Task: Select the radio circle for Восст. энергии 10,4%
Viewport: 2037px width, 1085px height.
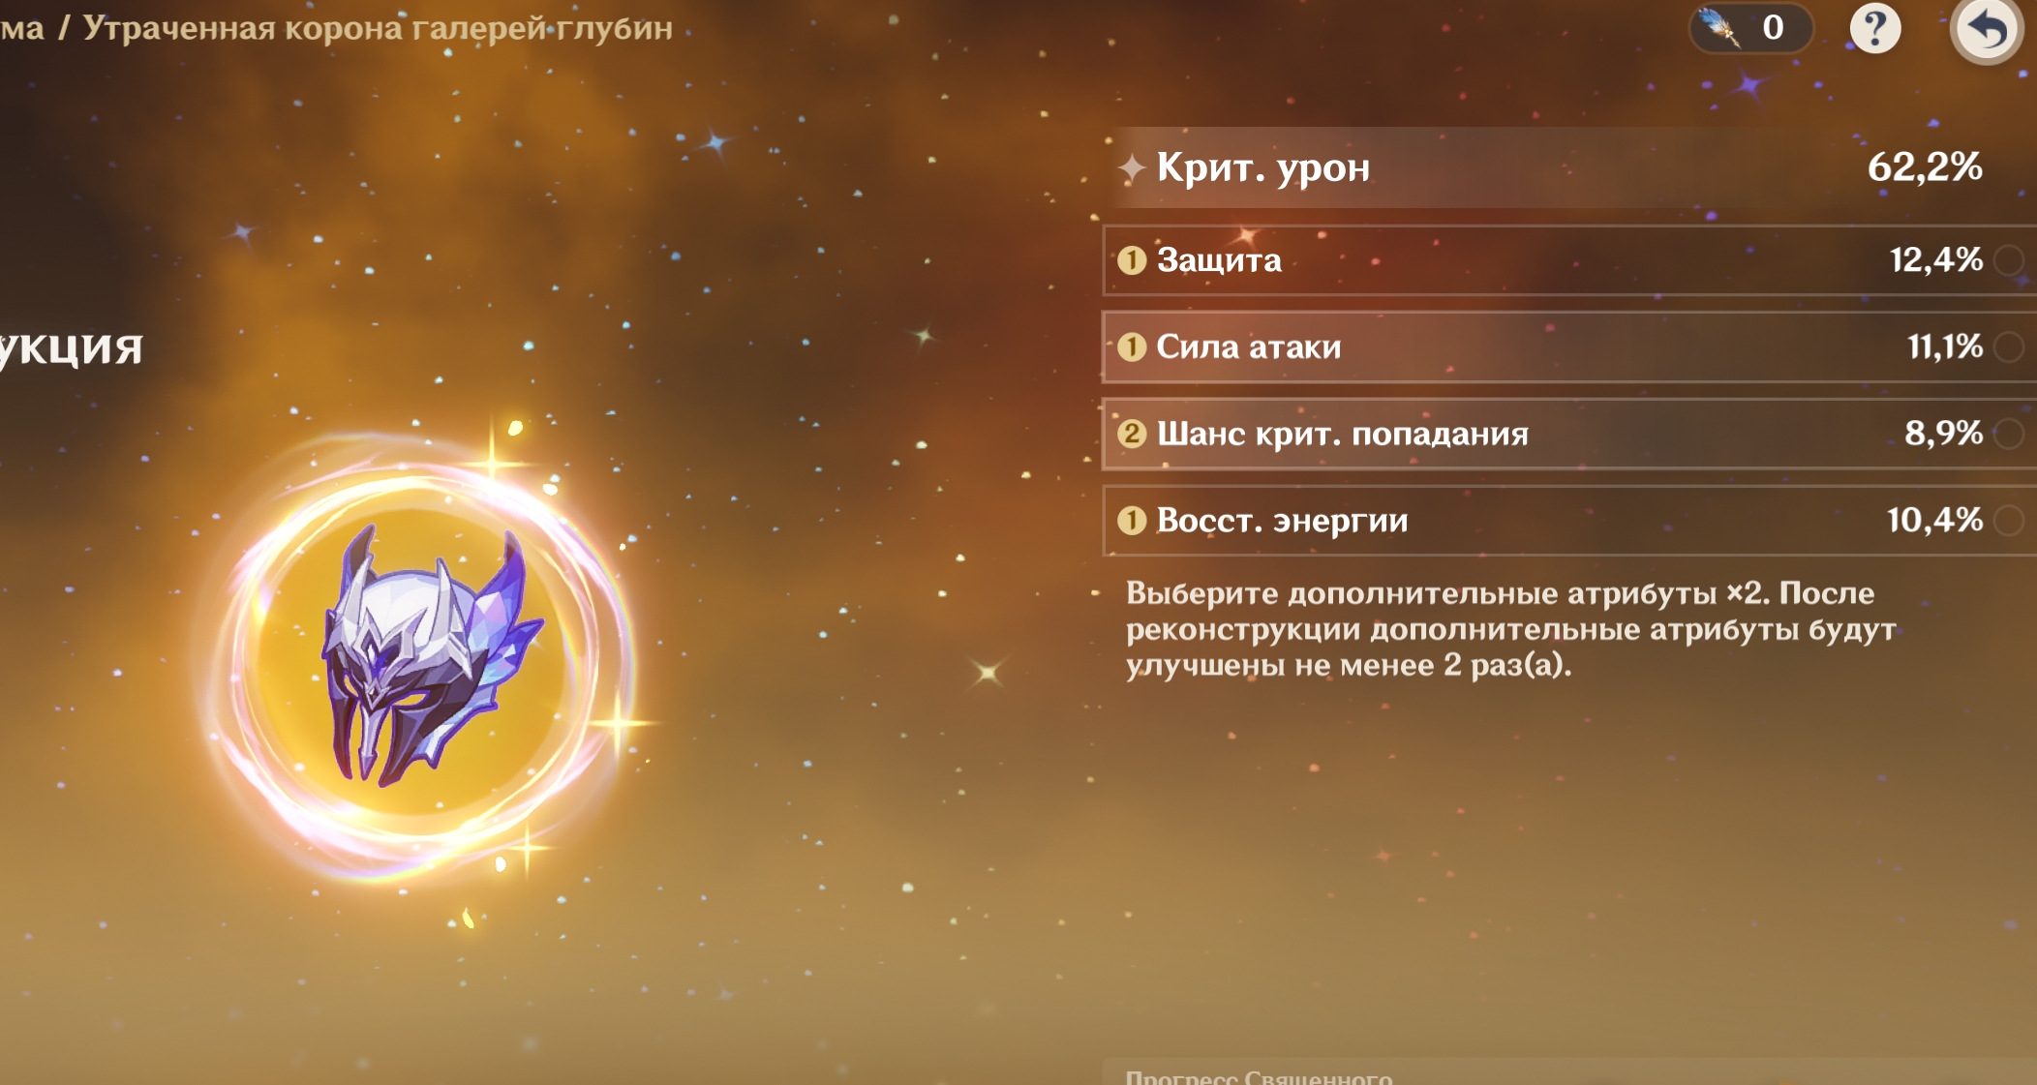Action: [2010, 521]
